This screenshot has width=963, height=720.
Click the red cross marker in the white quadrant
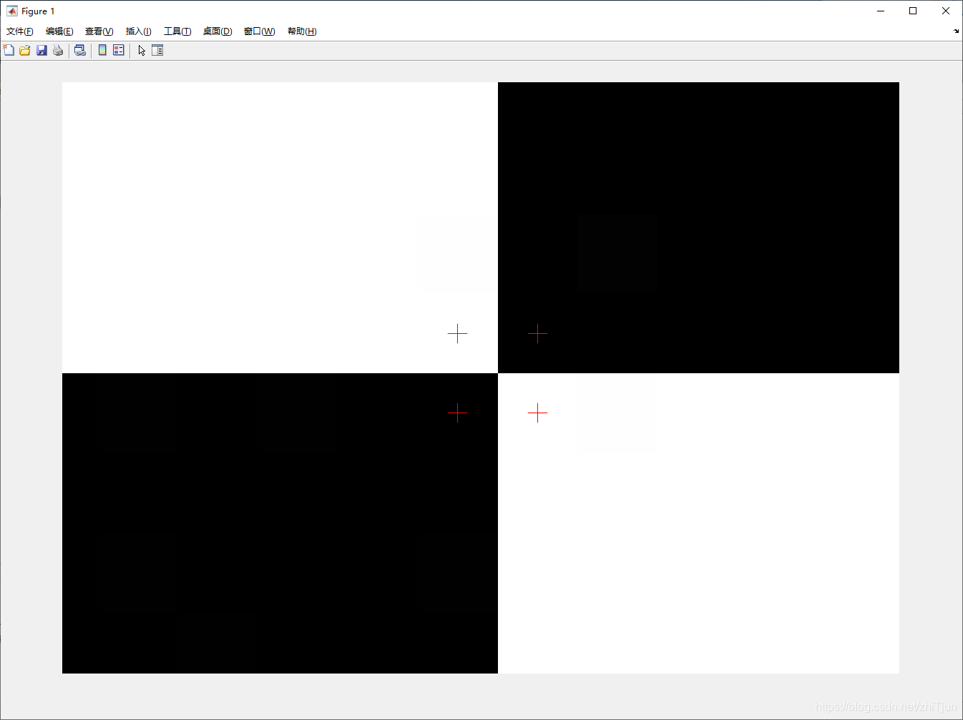click(x=457, y=333)
